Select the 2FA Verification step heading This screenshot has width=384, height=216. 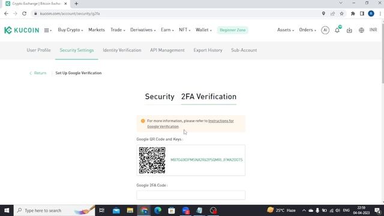tap(209, 97)
